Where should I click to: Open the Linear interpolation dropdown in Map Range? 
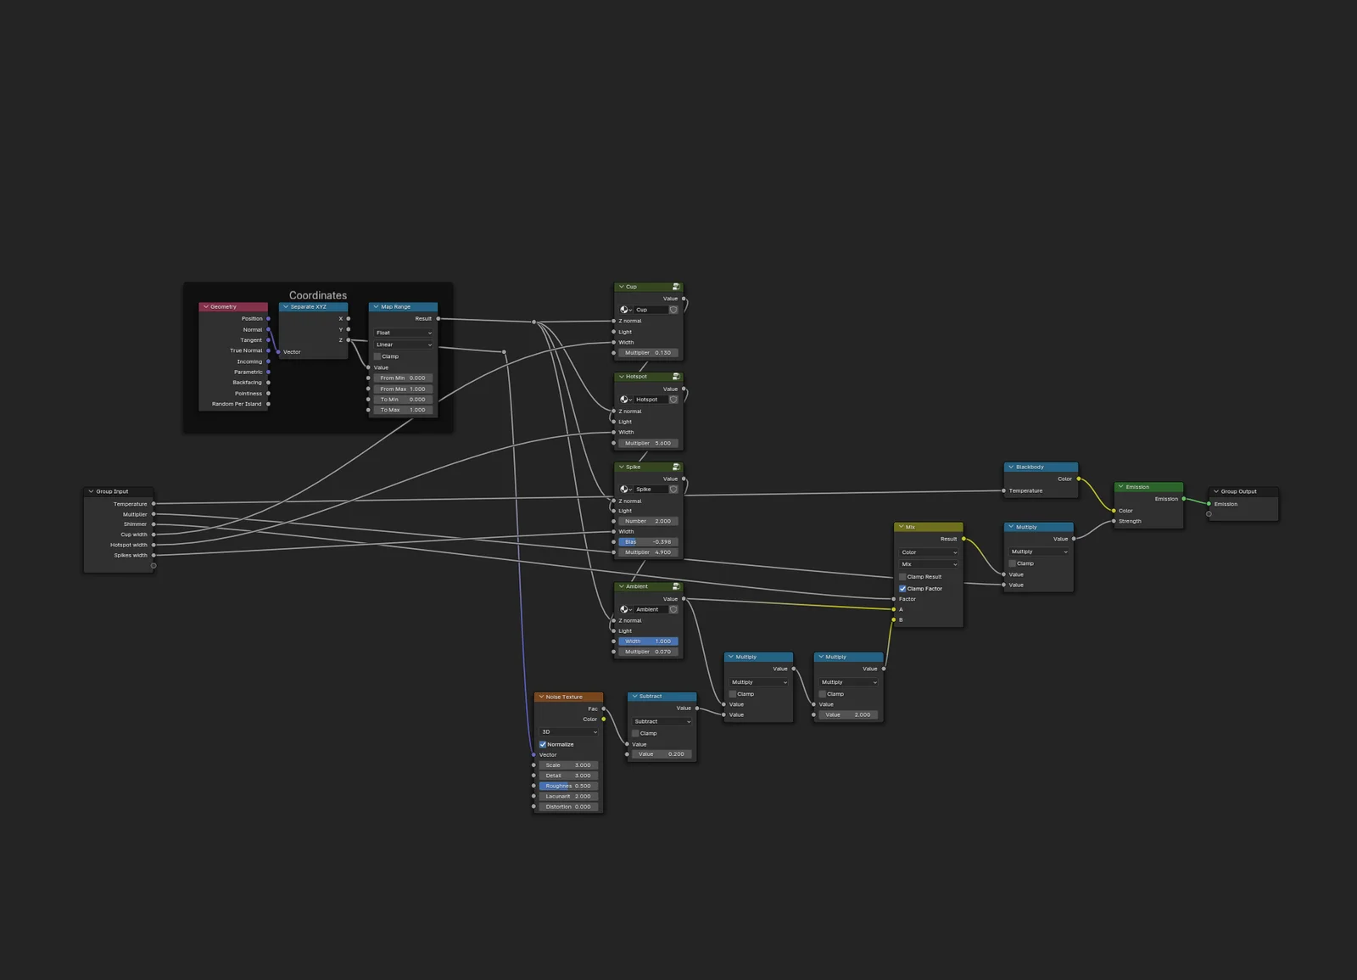[403, 344]
